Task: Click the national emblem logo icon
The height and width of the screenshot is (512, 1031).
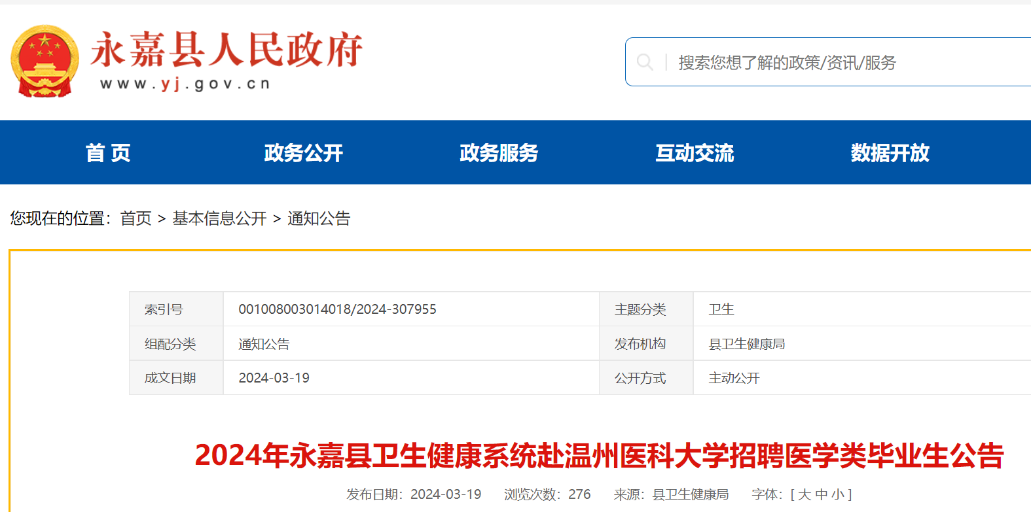Action: (x=45, y=61)
